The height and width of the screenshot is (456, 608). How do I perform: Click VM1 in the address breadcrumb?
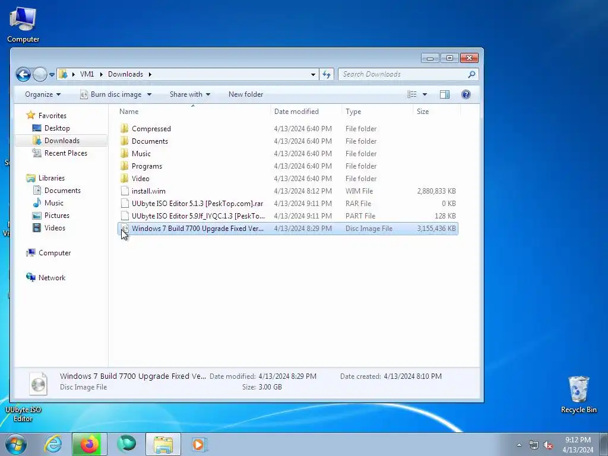click(x=87, y=74)
